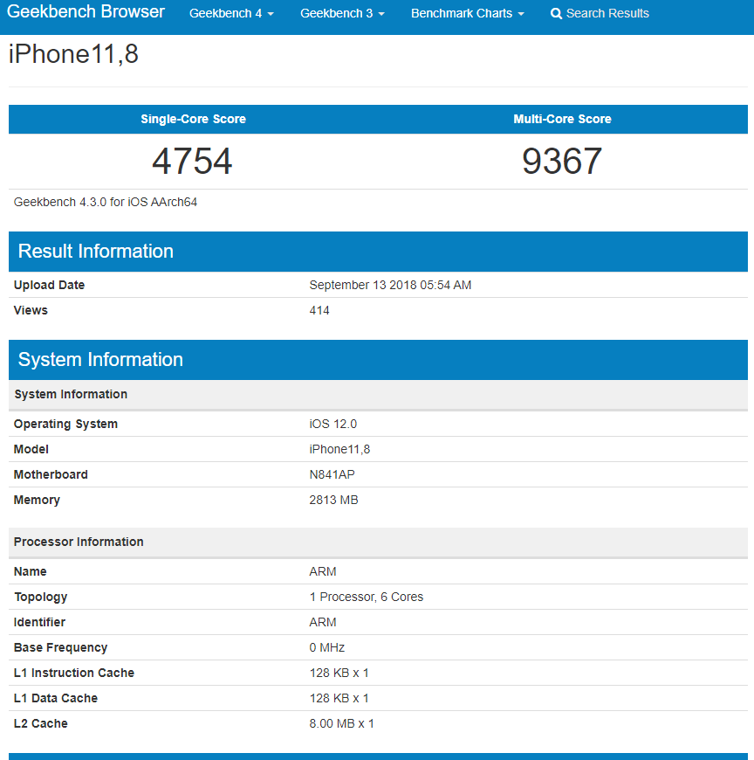Select the N841AP motherboard value
This screenshot has height=760, width=754.
(332, 474)
